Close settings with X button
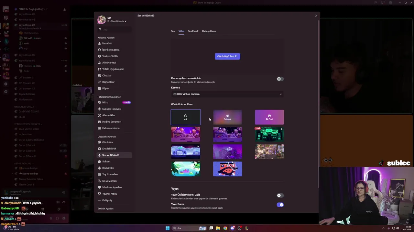 [x=316, y=15]
